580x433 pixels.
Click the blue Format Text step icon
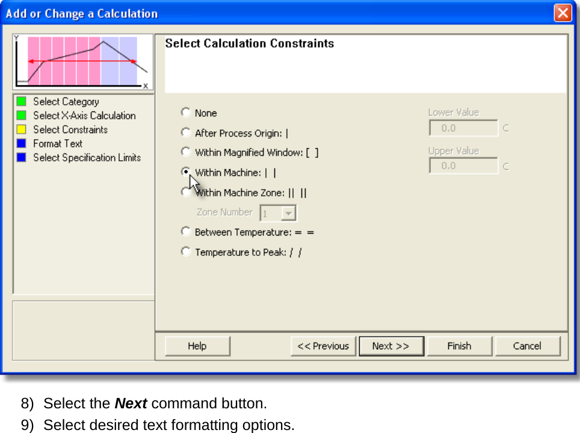[22, 143]
